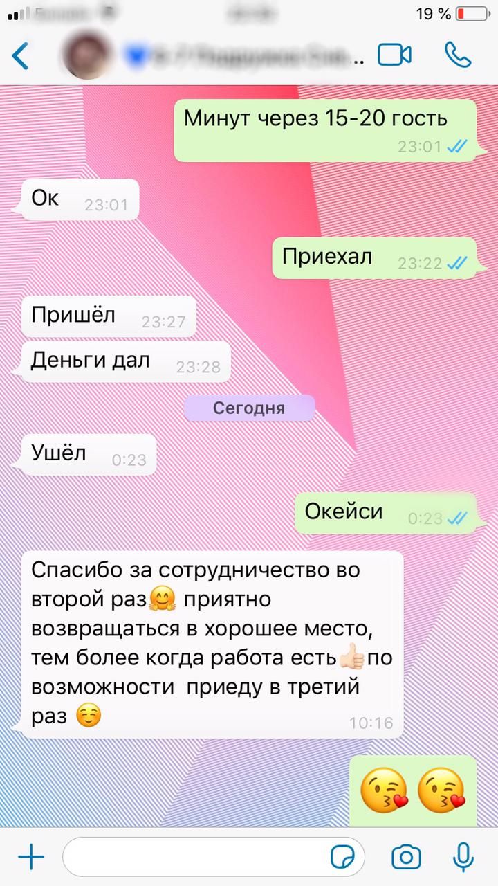Go back using the back arrow
498x886 pixels.
click(x=21, y=55)
